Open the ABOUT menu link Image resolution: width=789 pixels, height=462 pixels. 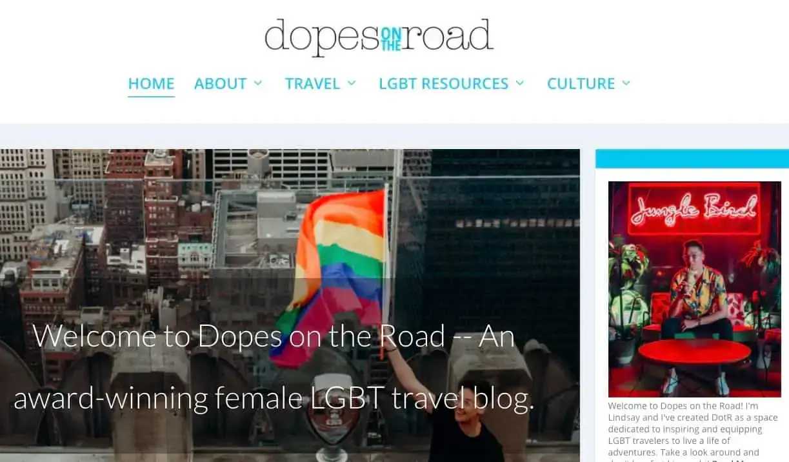point(221,83)
